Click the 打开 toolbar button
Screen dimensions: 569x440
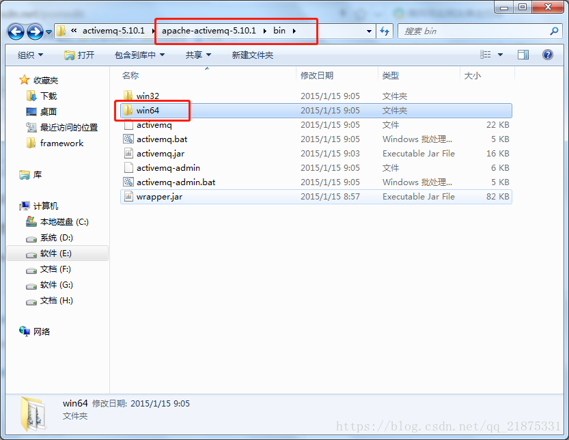point(79,55)
